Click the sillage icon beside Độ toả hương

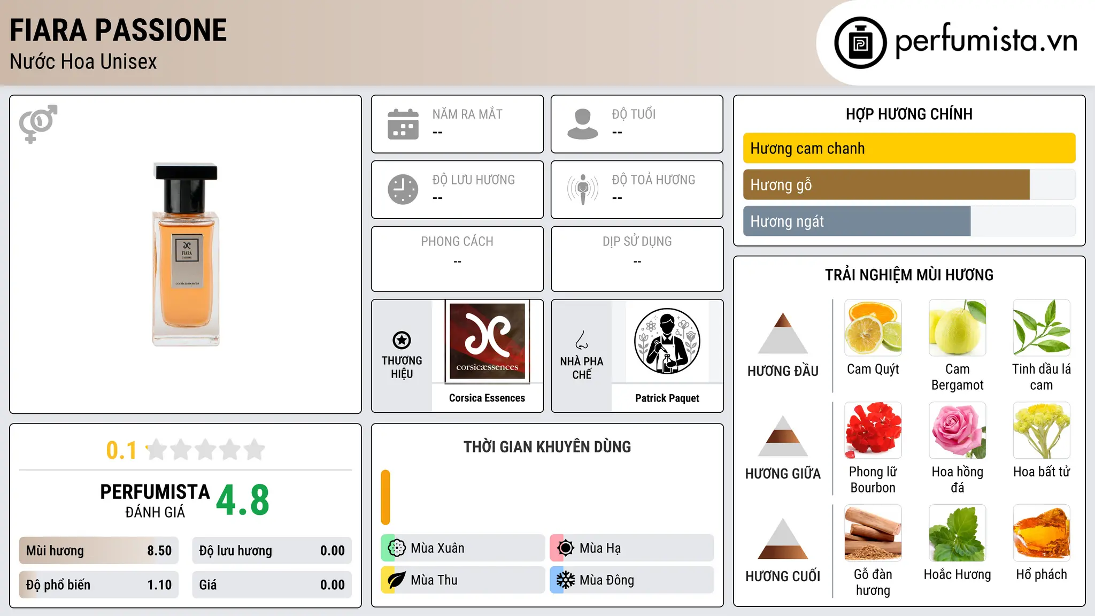pyautogui.click(x=582, y=189)
